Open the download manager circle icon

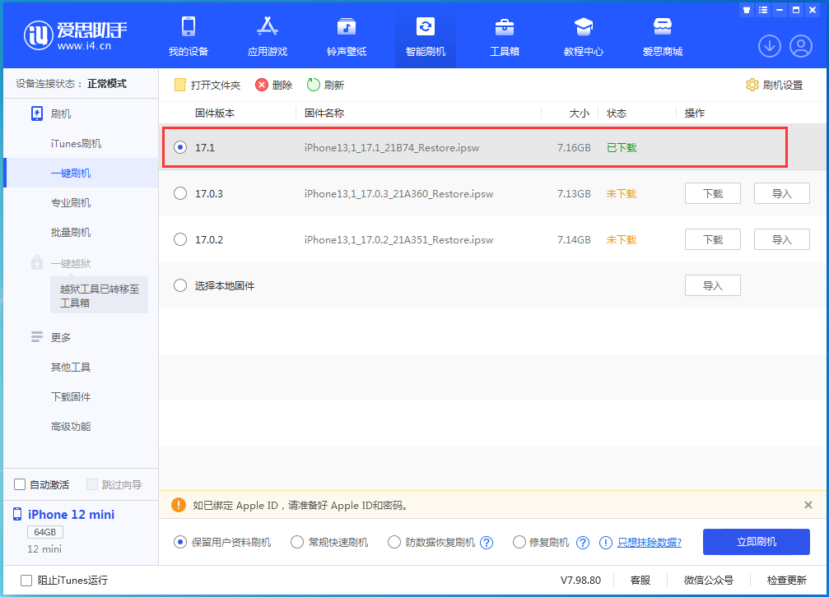pyautogui.click(x=769, y=46)
